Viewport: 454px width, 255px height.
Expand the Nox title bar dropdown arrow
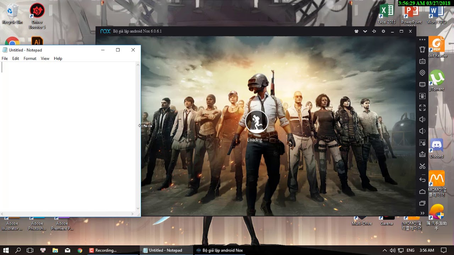pyautogui.click(x=365, y=31)
